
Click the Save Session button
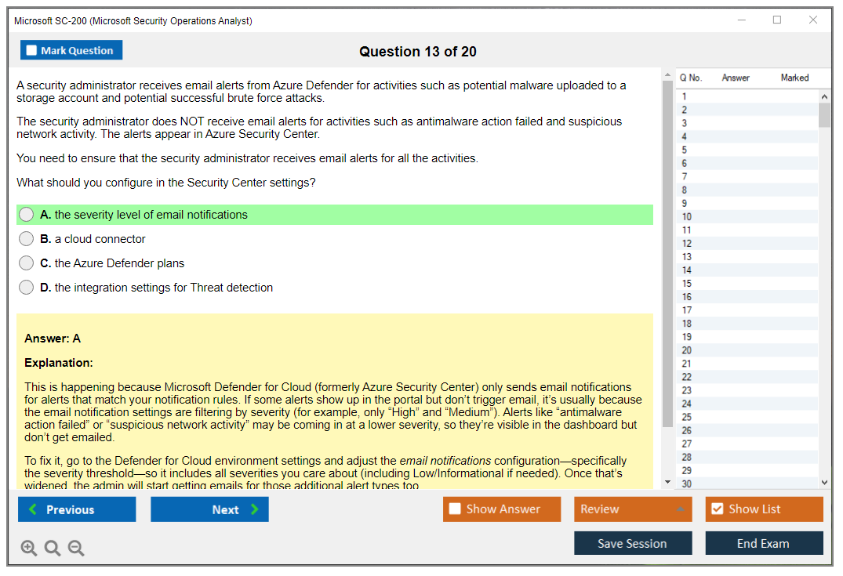(633, 543)
